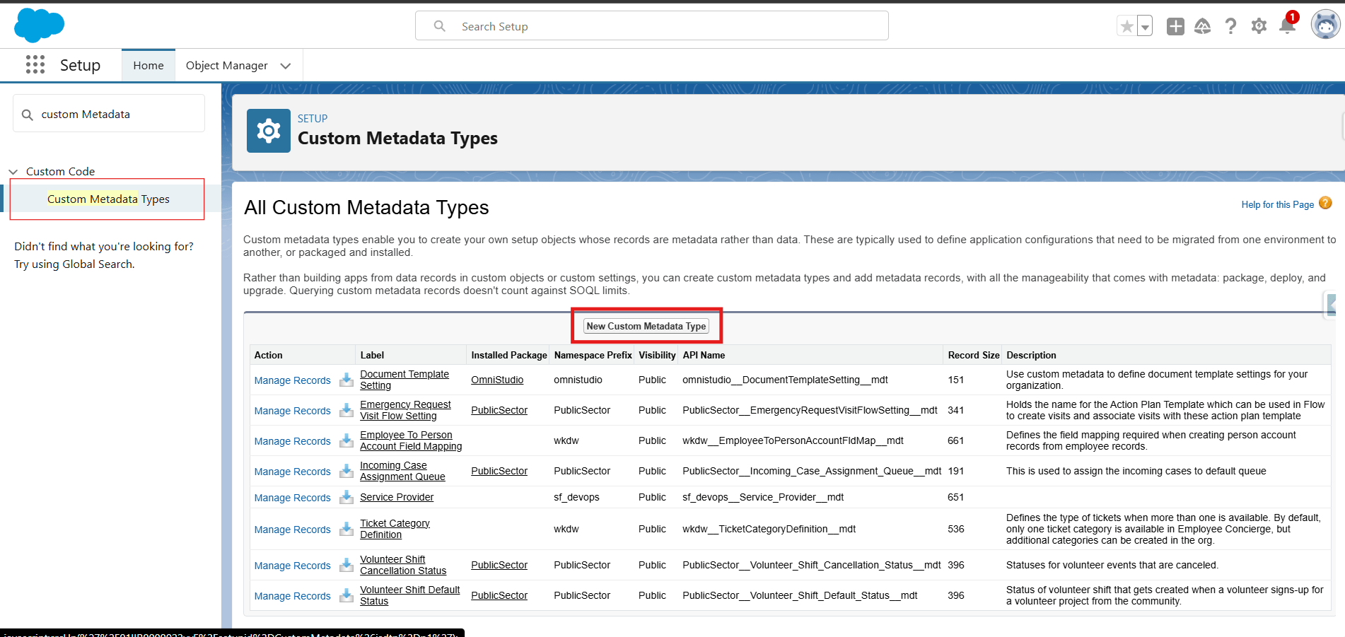Viewport: 1345px width, 637px height.
Task: Open PublicSector package link in Volunteer Shift Cancellation row
Action: [499, 565]
